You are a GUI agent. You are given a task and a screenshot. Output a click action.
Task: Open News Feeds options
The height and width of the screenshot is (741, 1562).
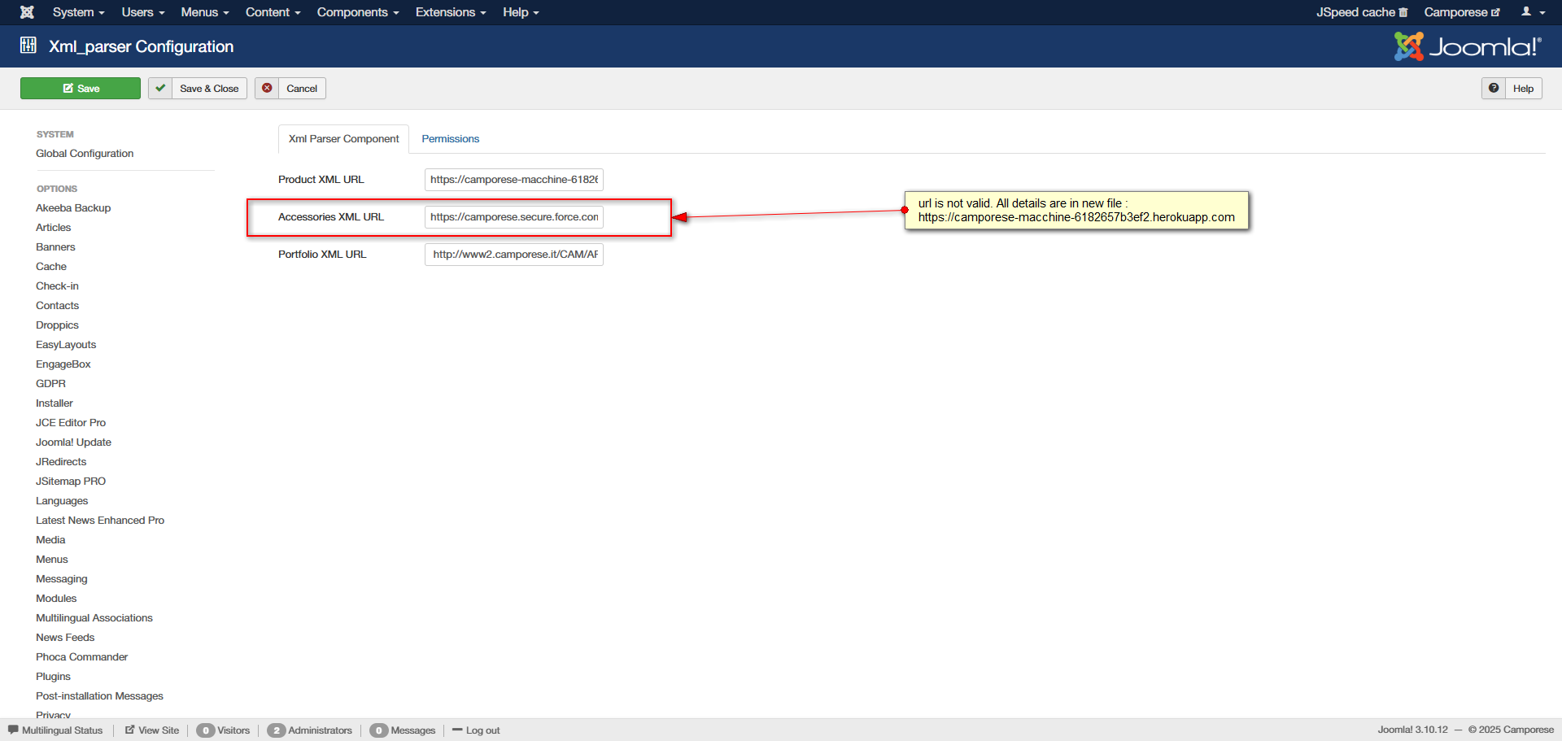[65, 638]
